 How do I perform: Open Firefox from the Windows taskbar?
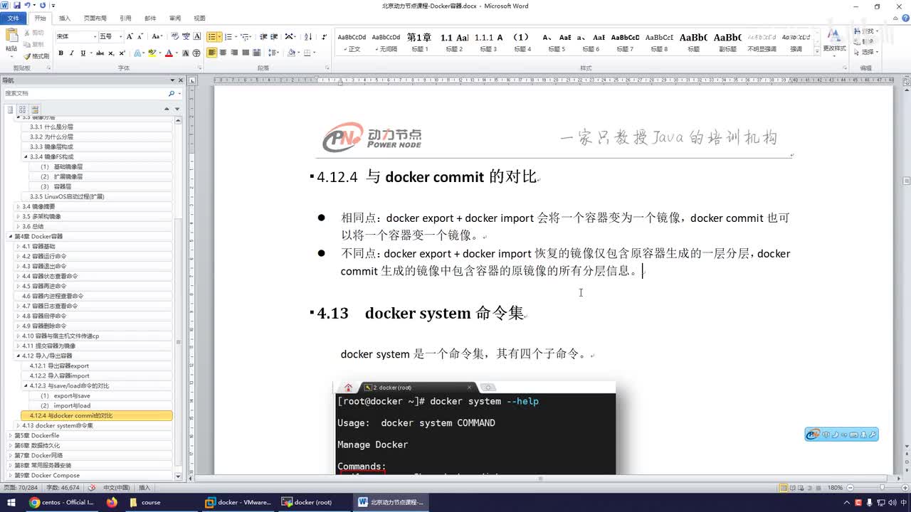tap(112, 502)
